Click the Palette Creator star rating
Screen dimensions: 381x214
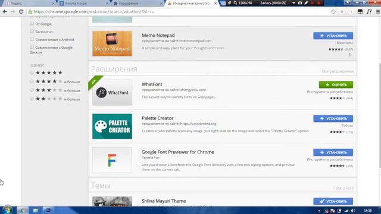pyautogui.click(x=338, y=132)
